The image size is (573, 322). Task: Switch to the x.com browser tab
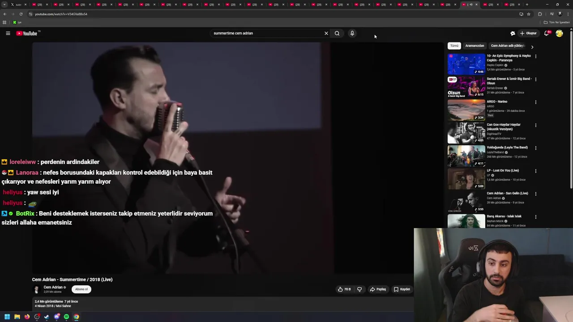tap(18, 4)
